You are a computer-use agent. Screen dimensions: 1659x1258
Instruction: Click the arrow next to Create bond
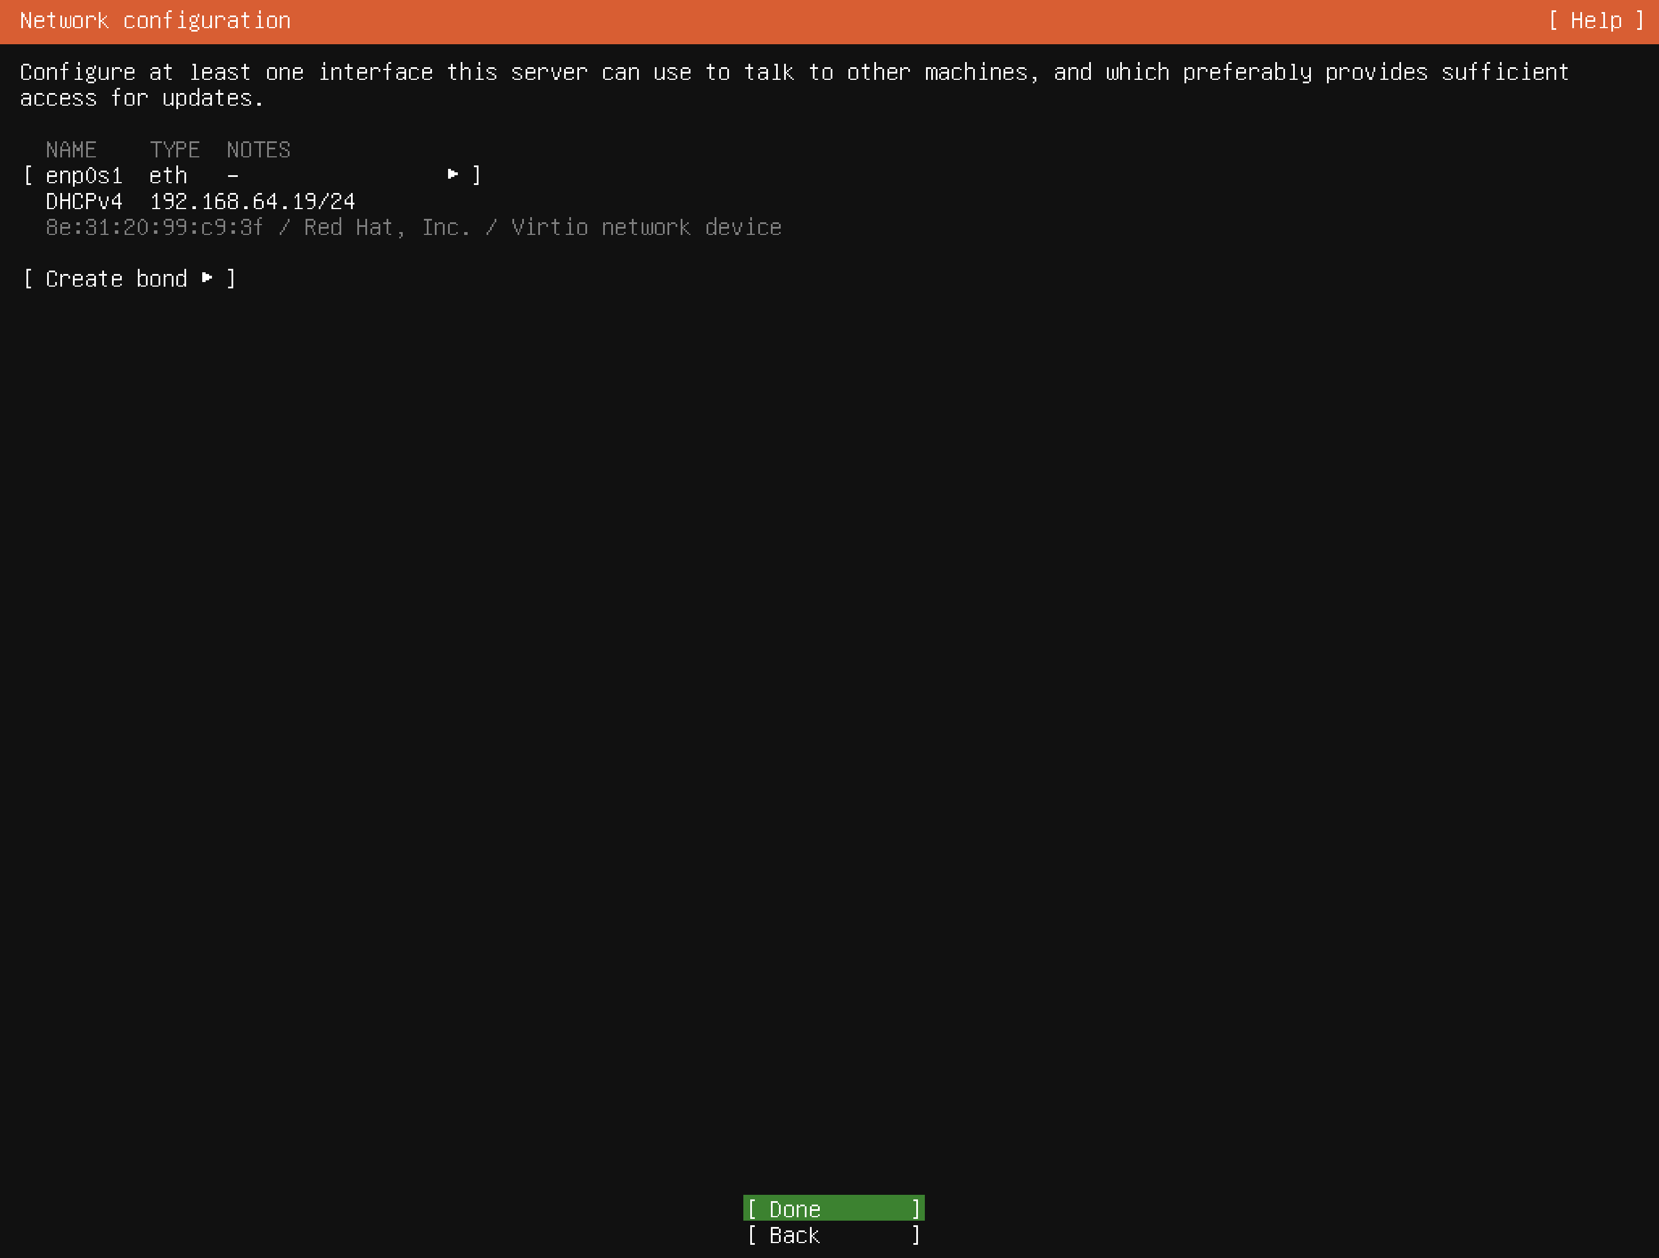(x=207, y=278)
